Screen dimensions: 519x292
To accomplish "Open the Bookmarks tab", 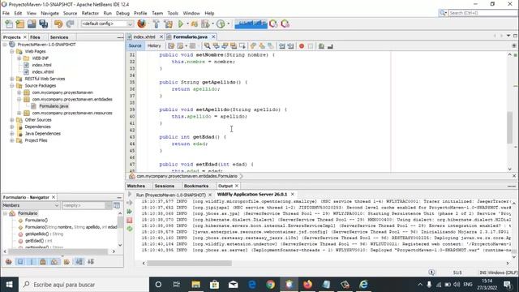I will (x=196, y=186).
